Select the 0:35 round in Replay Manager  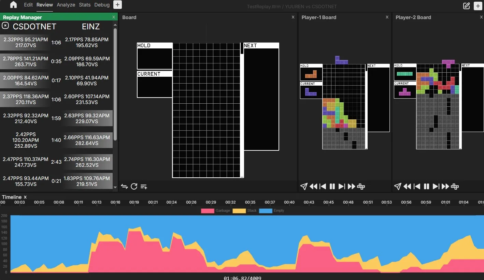click(56, 61)
